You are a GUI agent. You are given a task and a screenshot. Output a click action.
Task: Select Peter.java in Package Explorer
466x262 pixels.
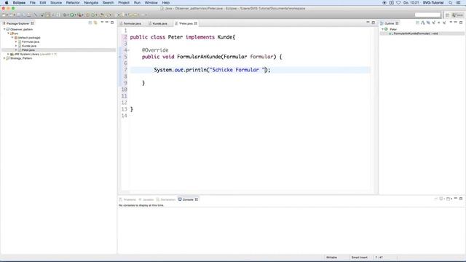[28, 50]
